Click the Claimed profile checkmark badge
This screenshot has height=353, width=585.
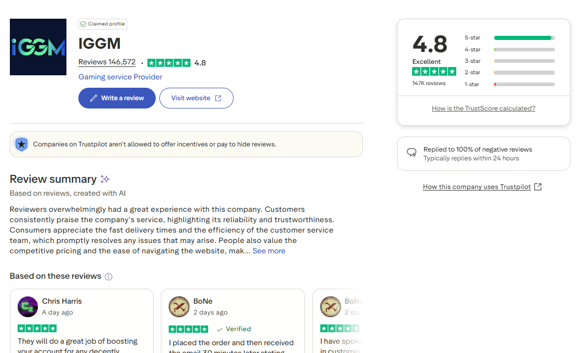(x=83, y=24)
